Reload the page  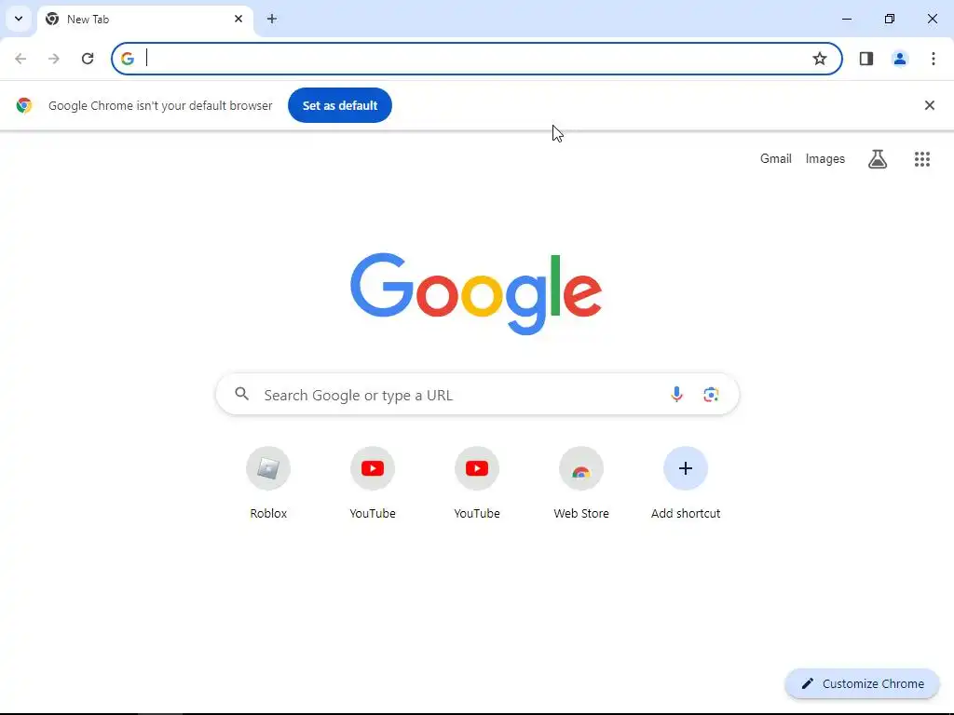tap(88, 59)
